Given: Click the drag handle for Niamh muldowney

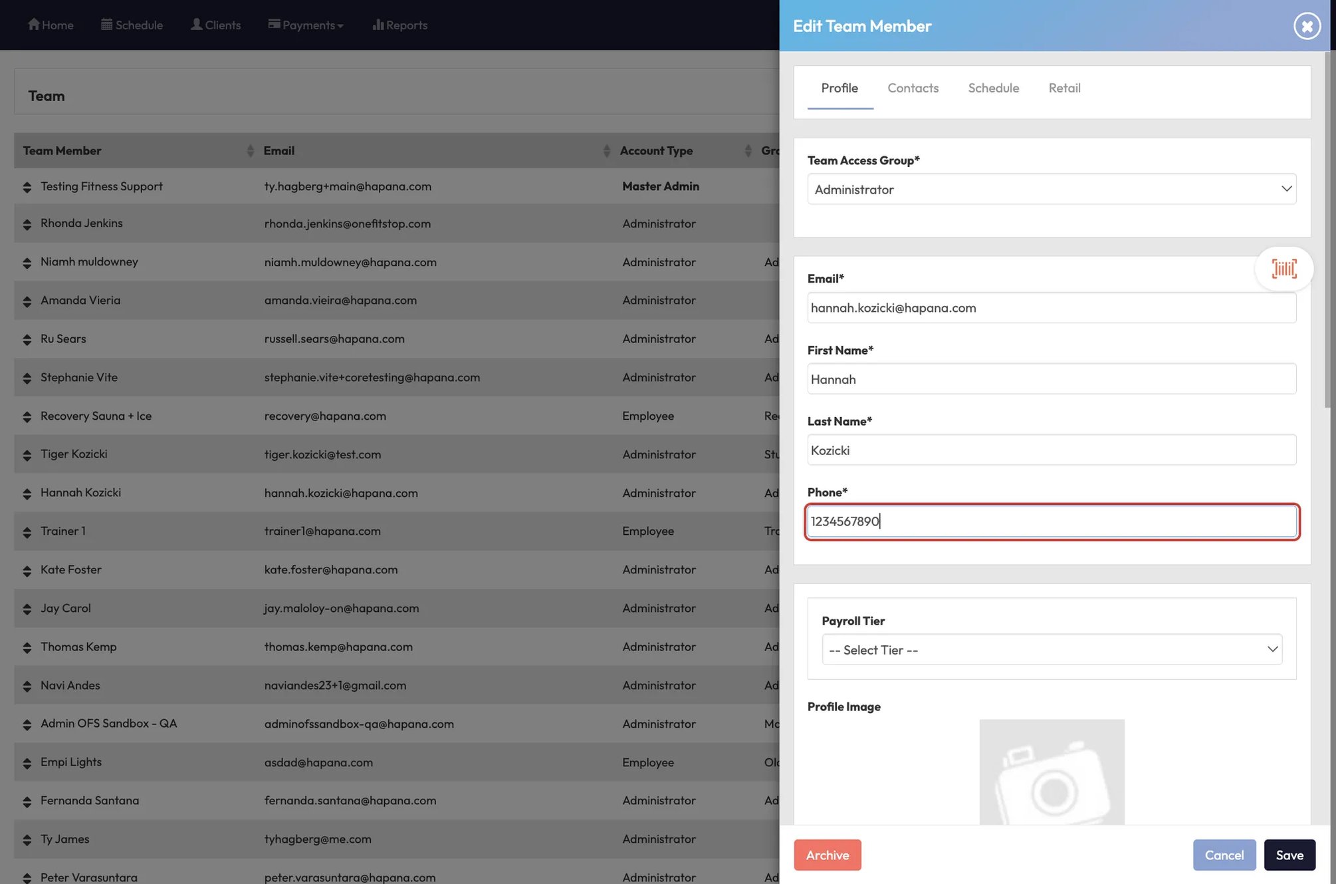Looking at the screenshot, I should (27, 263).
